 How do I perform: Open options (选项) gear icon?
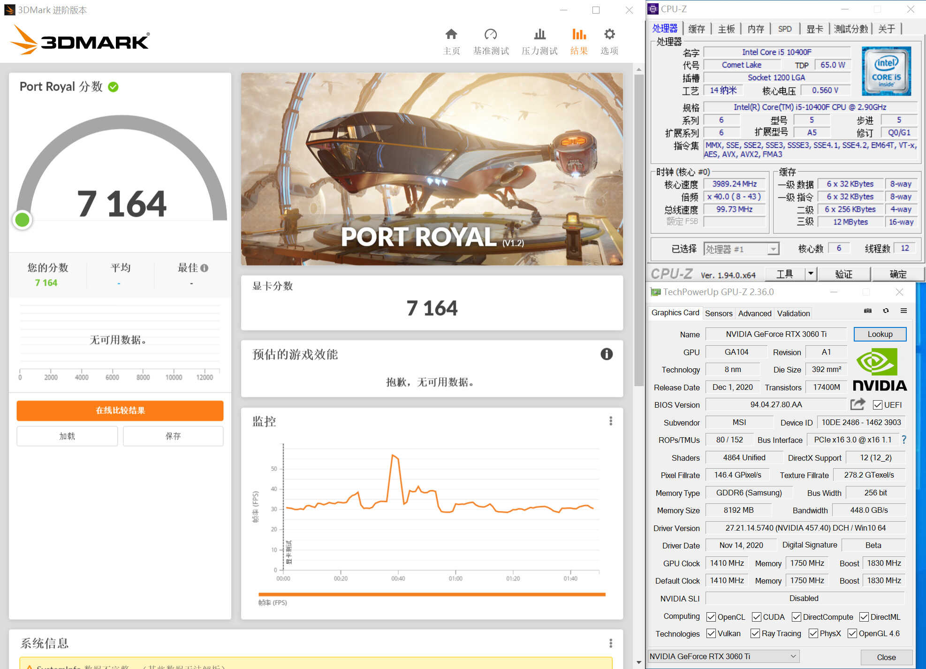pos(609,34)
